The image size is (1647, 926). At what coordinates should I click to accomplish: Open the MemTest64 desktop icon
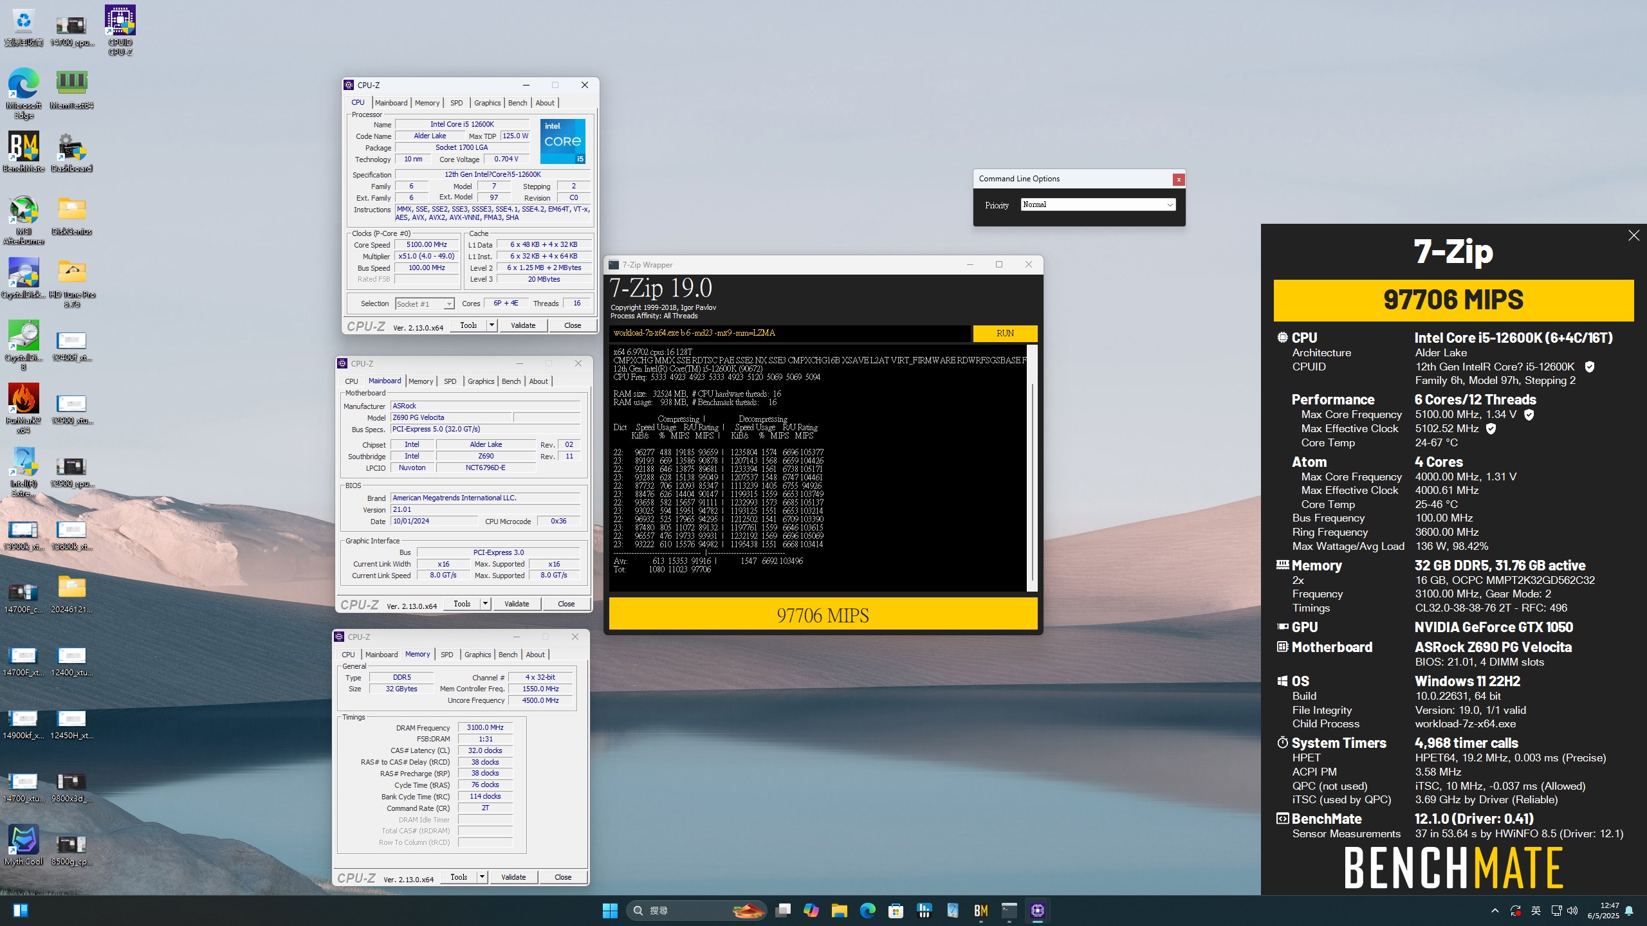pos(71,88)
